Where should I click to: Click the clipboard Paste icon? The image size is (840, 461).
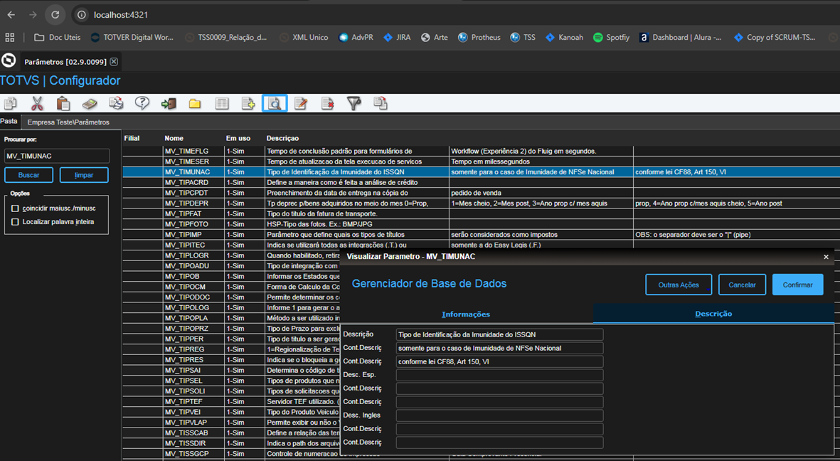tap(63, 103)
